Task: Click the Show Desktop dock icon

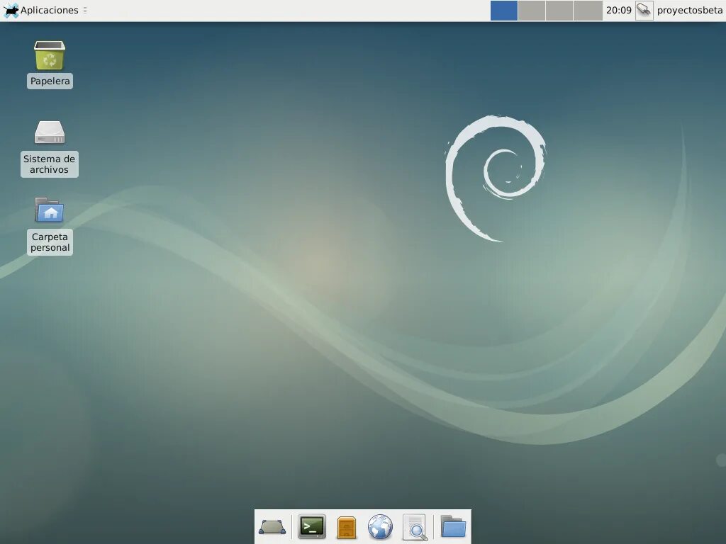Action: pyautogui.click(x=272, y=526)
